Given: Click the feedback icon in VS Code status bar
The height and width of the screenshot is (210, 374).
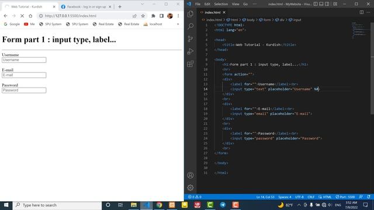Looking at the screenshot, I should 361,197.
